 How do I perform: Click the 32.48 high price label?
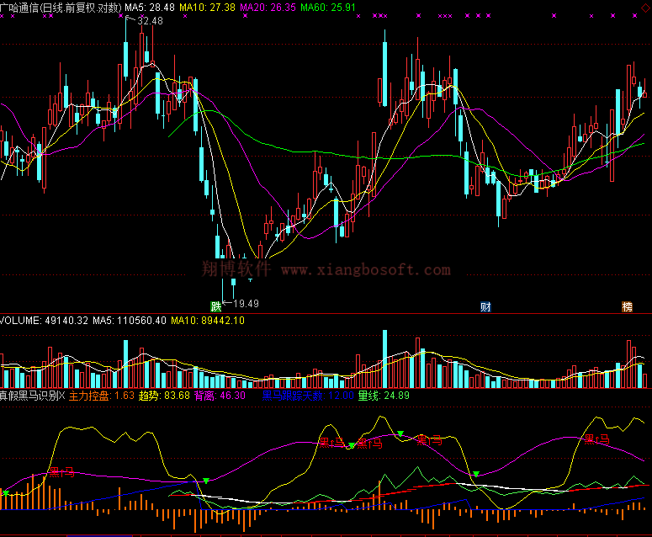point(150,21)
